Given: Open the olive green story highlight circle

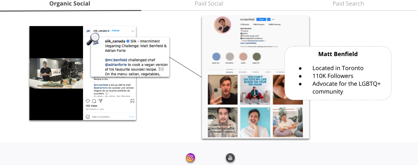Looking at the screenshot, I should [x=257, y=56].
